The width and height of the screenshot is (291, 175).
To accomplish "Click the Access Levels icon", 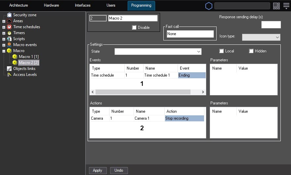I will pyautogui.click(x=9, y=75).
